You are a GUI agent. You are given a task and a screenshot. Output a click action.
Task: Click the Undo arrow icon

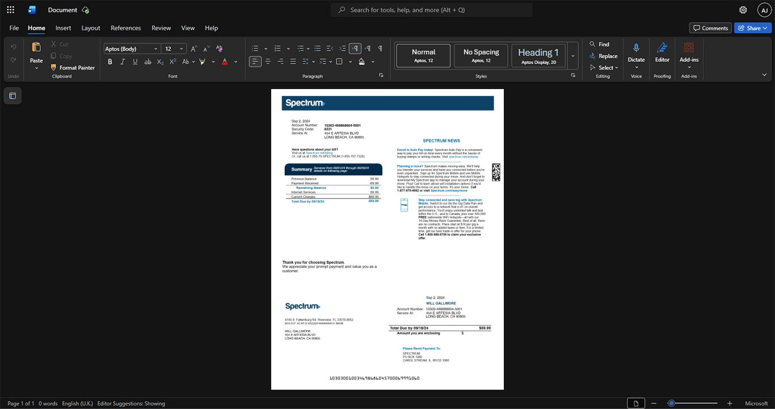click(x=14, y=47)
